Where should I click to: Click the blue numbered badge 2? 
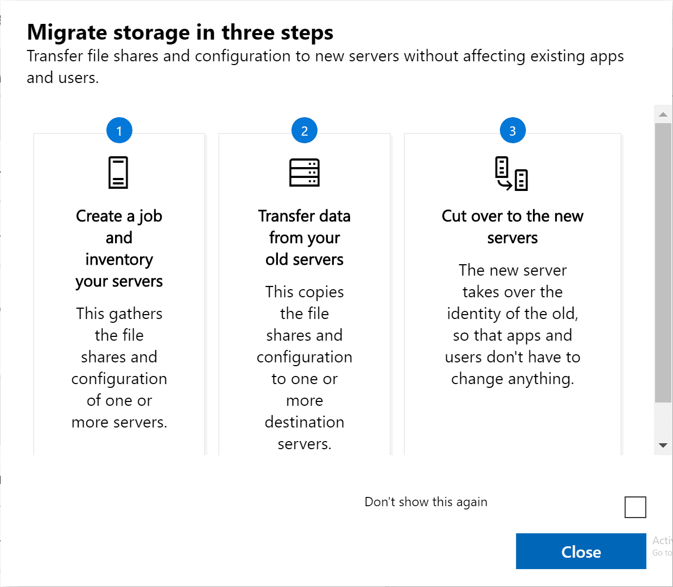click(304, 130)
